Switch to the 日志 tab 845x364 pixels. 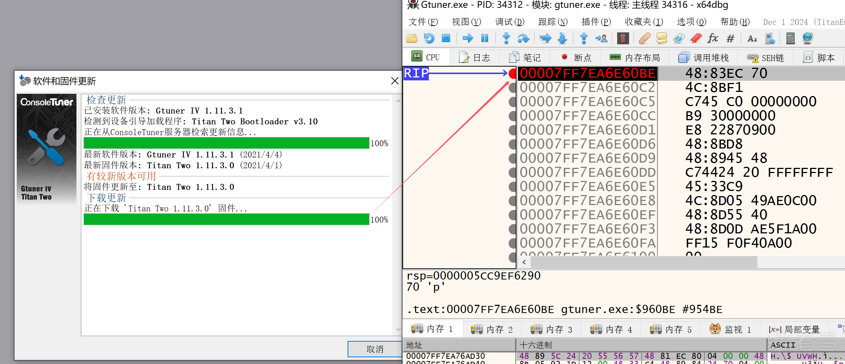click(x=474, y=58)
